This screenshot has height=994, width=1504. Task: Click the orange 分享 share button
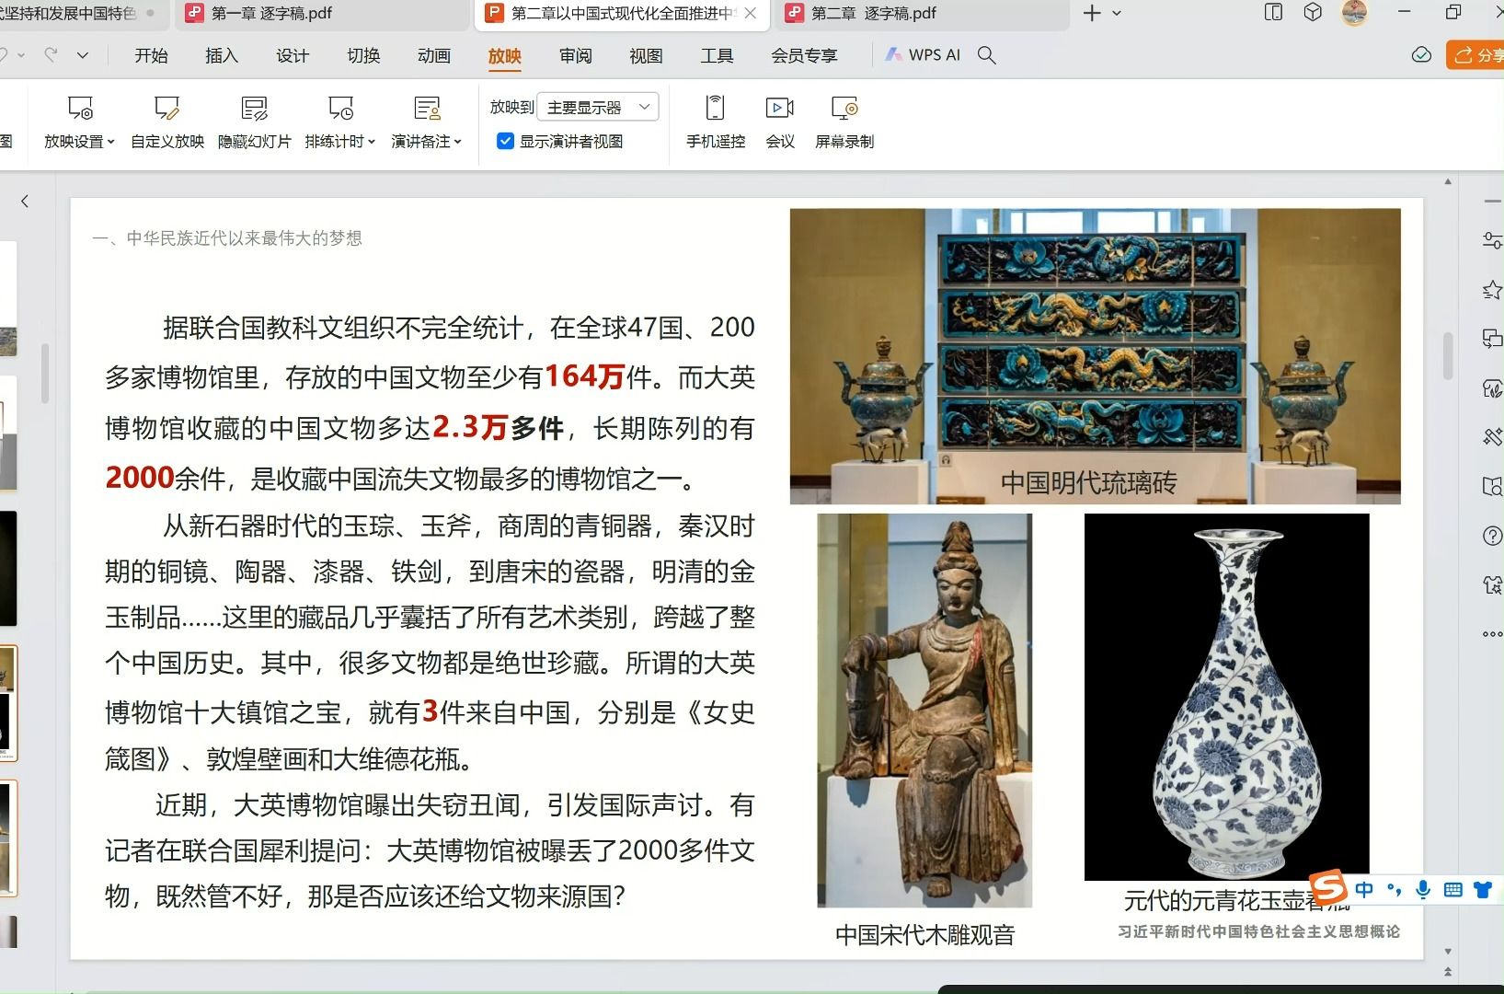point(1475,55)
